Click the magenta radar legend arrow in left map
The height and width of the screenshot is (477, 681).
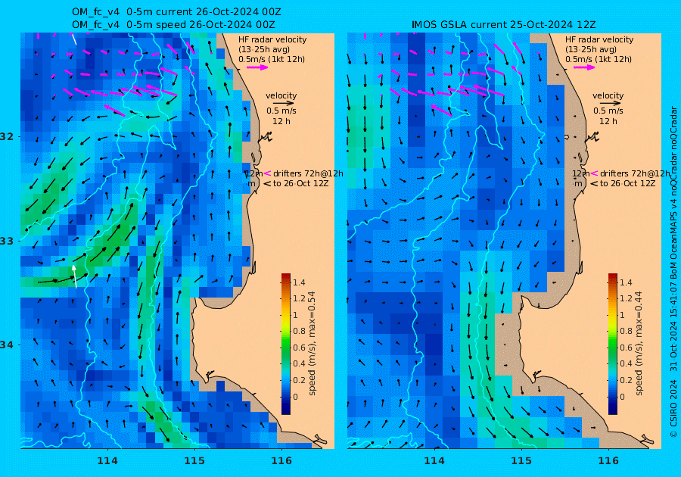pos(257,67)
